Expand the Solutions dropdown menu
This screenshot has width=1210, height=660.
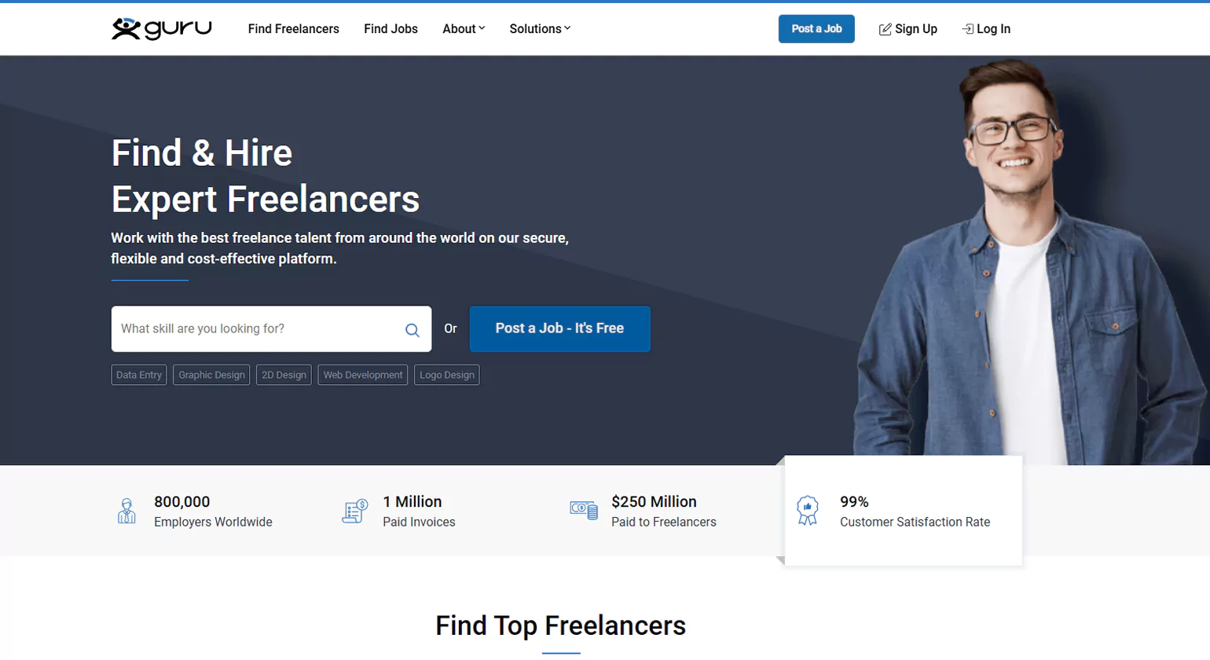[540, 29]
